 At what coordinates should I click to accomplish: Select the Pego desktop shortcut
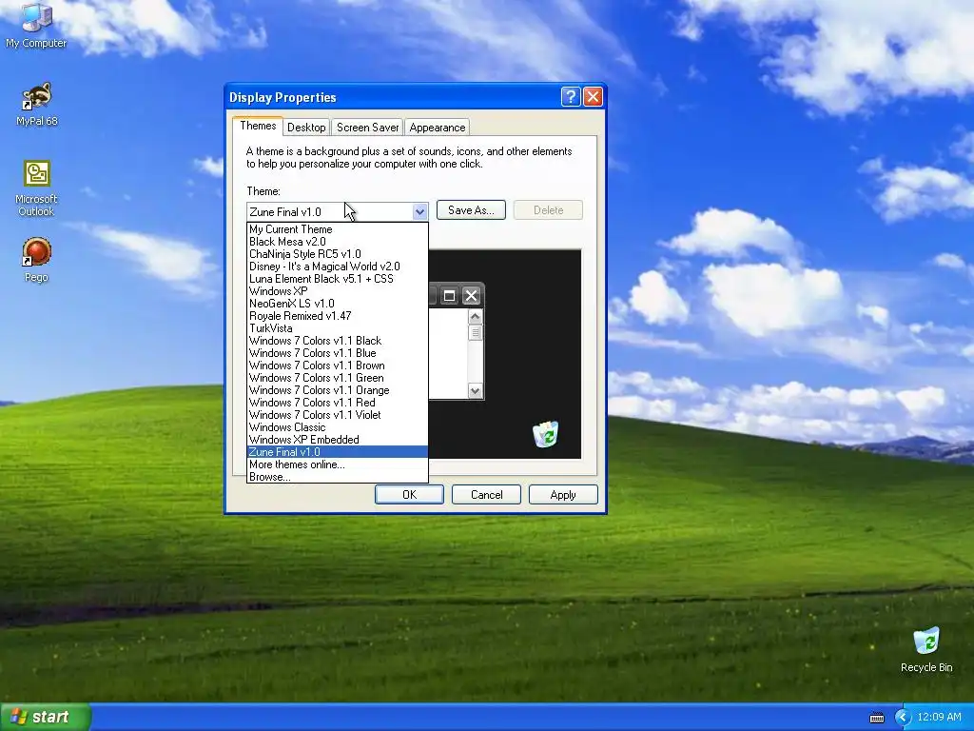[36, 260]
